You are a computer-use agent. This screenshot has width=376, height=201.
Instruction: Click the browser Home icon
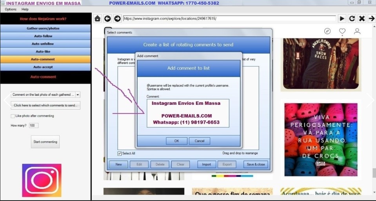coord(97,18)
